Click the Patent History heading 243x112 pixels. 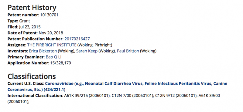click(x=32, y=8)
